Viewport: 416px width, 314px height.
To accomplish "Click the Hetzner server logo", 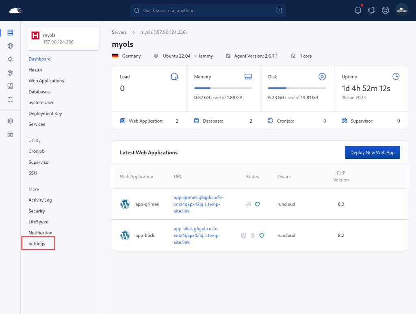I will click(x=35, y=35).
